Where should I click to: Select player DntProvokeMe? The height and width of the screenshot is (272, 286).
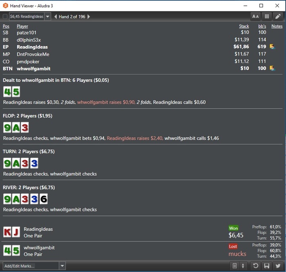33,54
